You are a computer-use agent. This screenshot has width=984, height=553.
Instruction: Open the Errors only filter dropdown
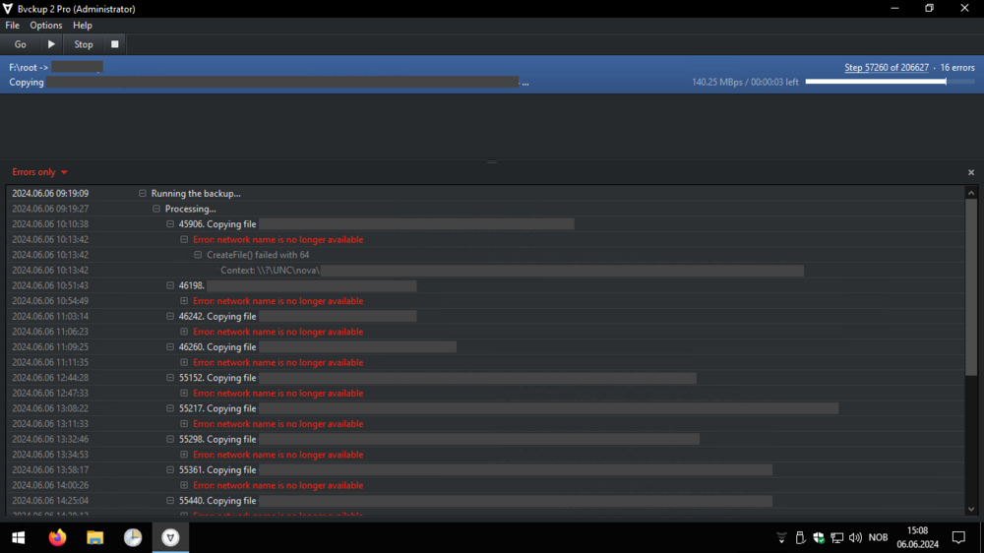[x=39, y=172]
